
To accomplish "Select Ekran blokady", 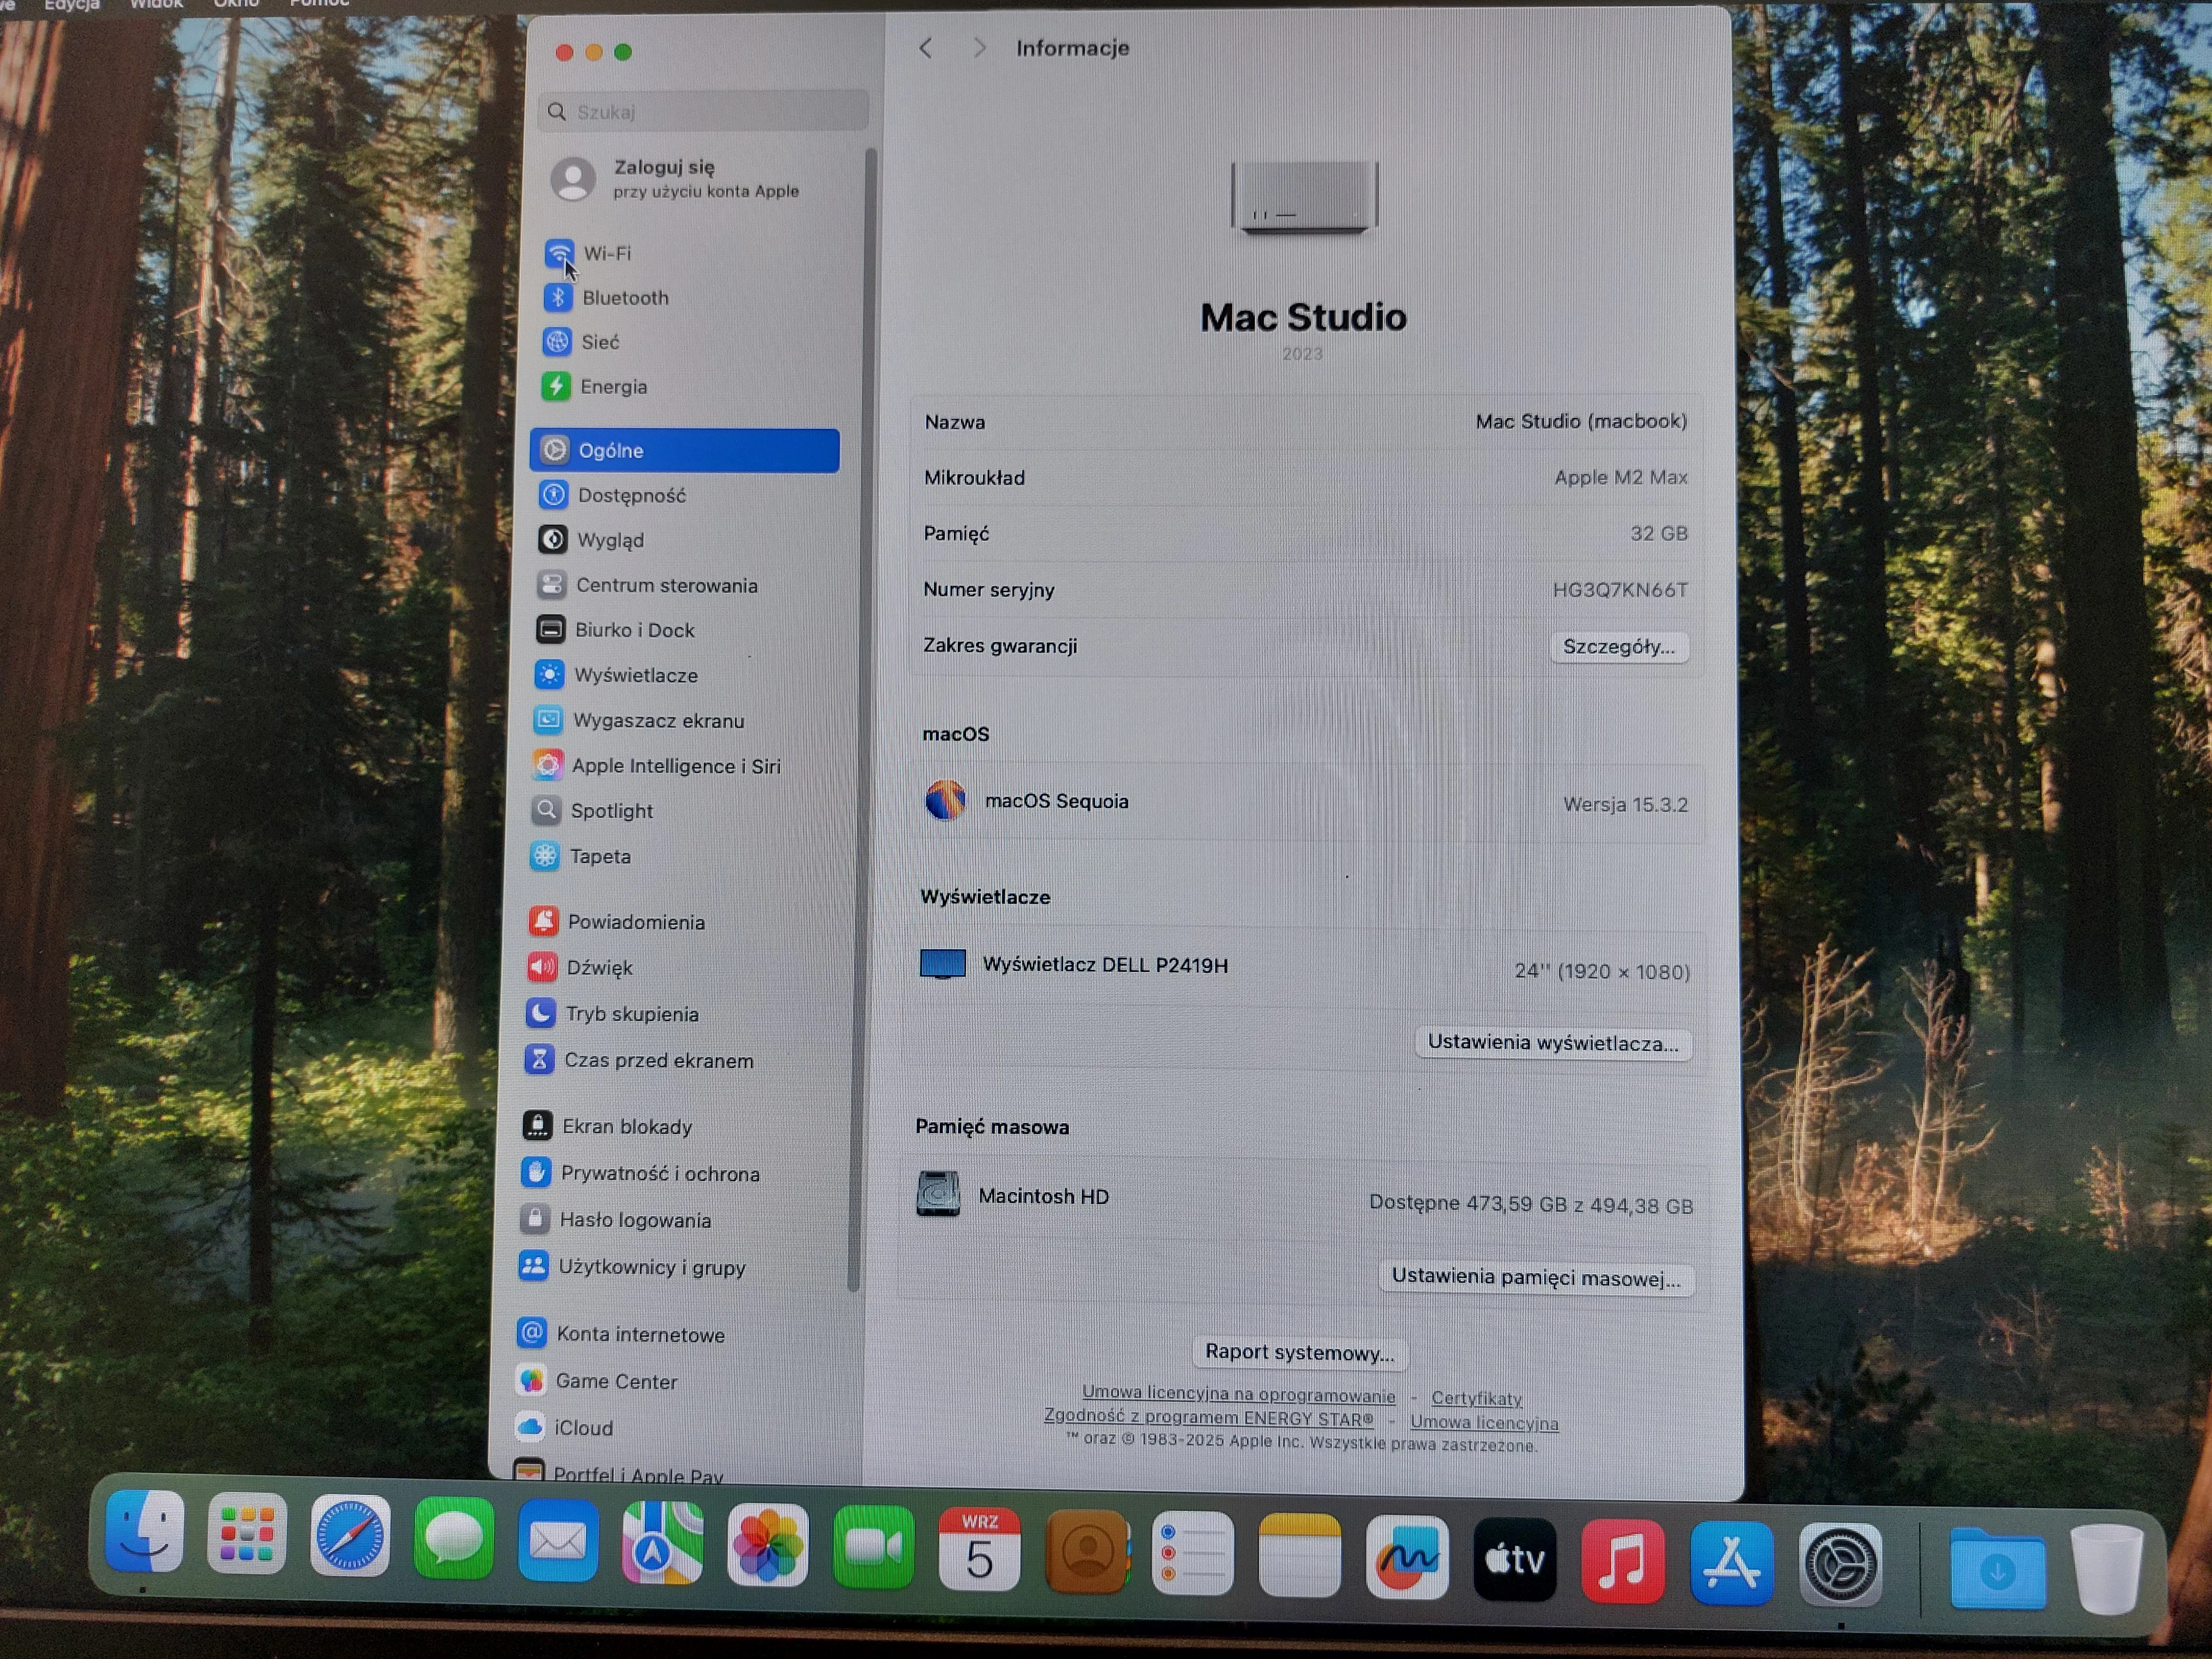I will click(x=609, y=1126).
